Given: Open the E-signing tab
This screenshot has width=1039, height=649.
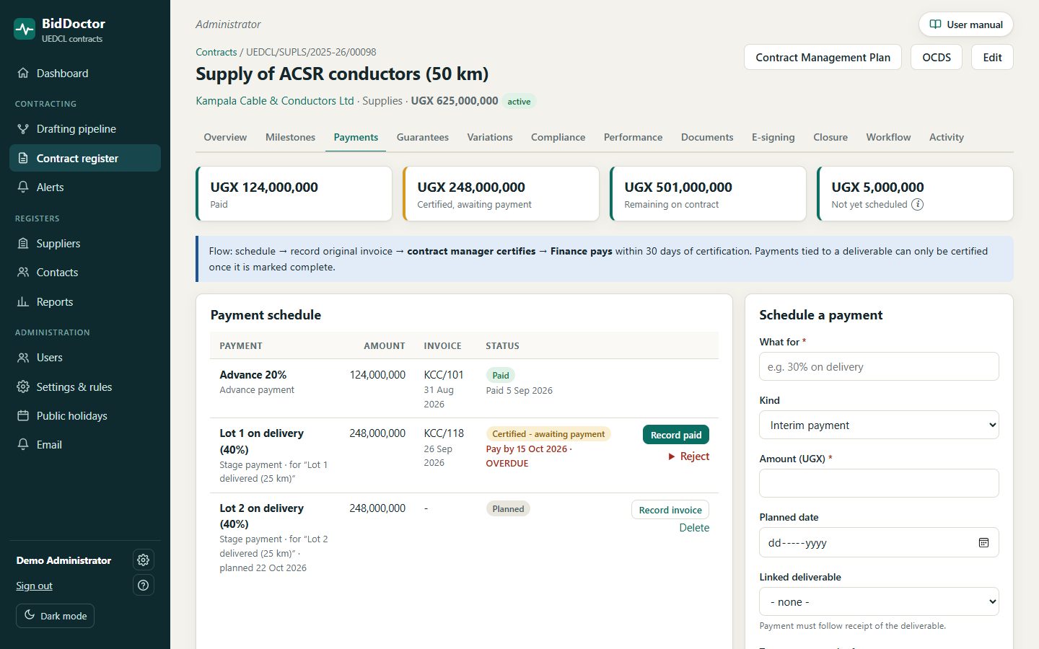Looking at the screenshot, I should tap(773, 137).
